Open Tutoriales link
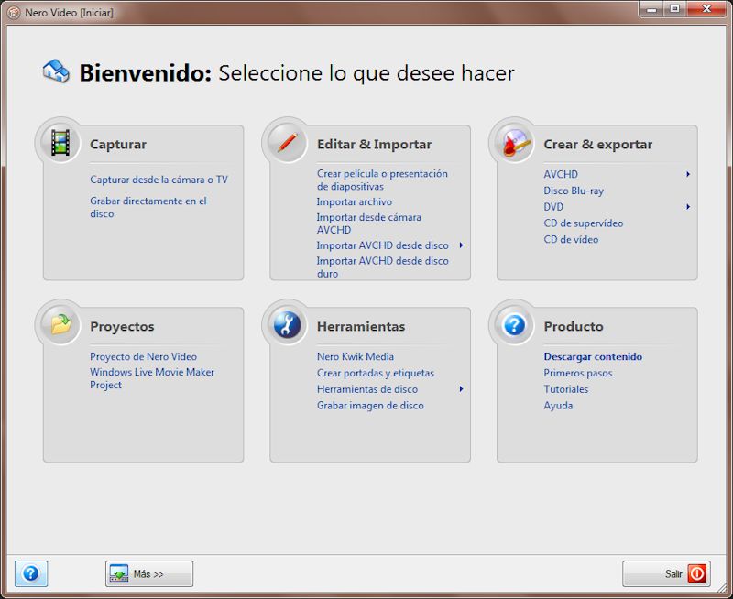This screenshot has height=599, width=733. tap(565, 389)
